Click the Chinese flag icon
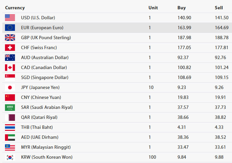Screen dimensions: 232x163 (10, 97)
